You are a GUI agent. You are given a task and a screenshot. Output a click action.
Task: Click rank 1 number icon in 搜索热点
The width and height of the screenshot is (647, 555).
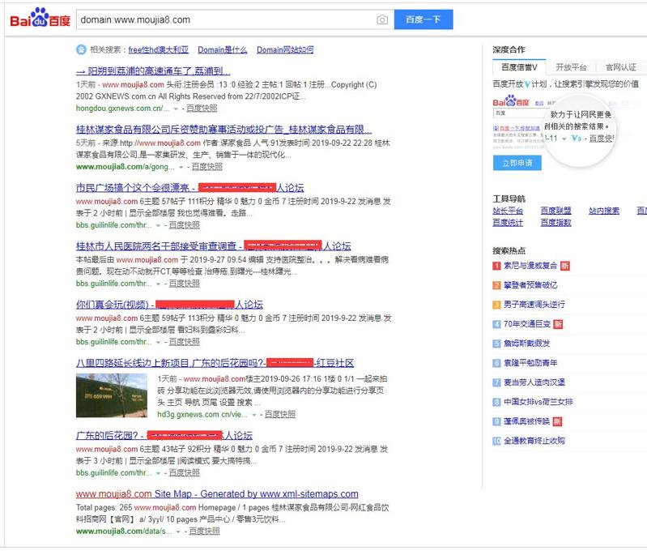(497, 266)
